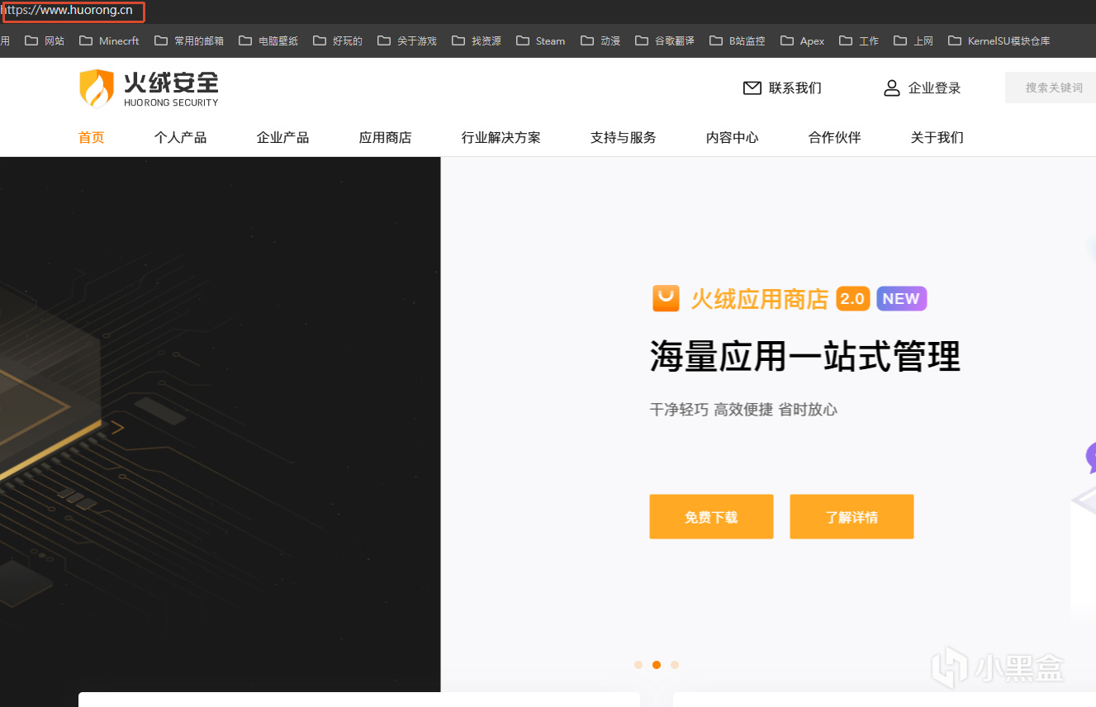The image size is (1096, 707).
Task: Click the 海量应用一站式管理 headline
Action: (805, 358)
